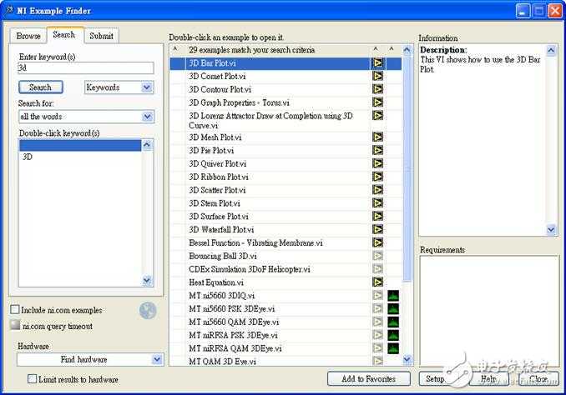Screen dimensions: 566x395
Task: Click the VI icon beside 3D Pie Plot.vi
Action: pos(377,150)
